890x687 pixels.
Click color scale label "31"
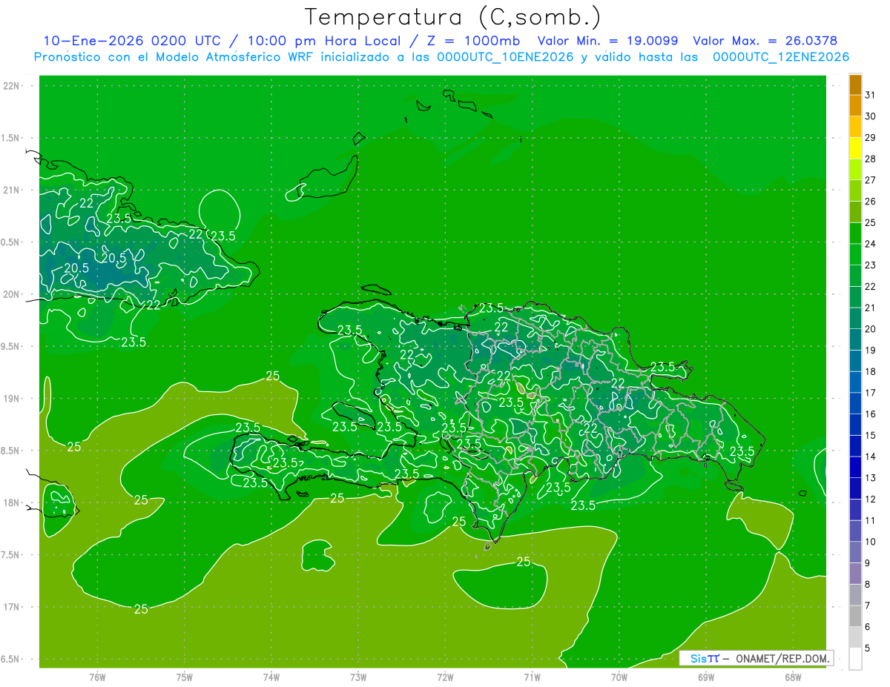(871, 95)
